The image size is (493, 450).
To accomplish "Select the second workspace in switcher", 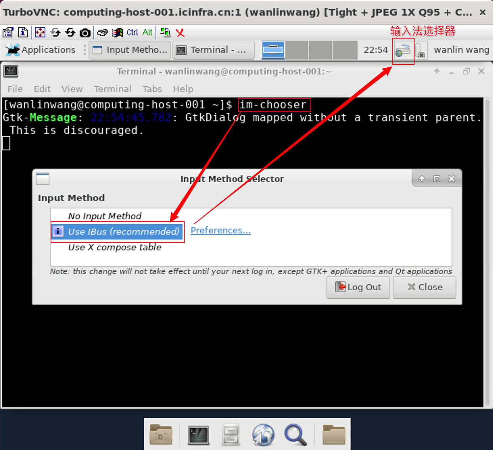I will 297,50.
